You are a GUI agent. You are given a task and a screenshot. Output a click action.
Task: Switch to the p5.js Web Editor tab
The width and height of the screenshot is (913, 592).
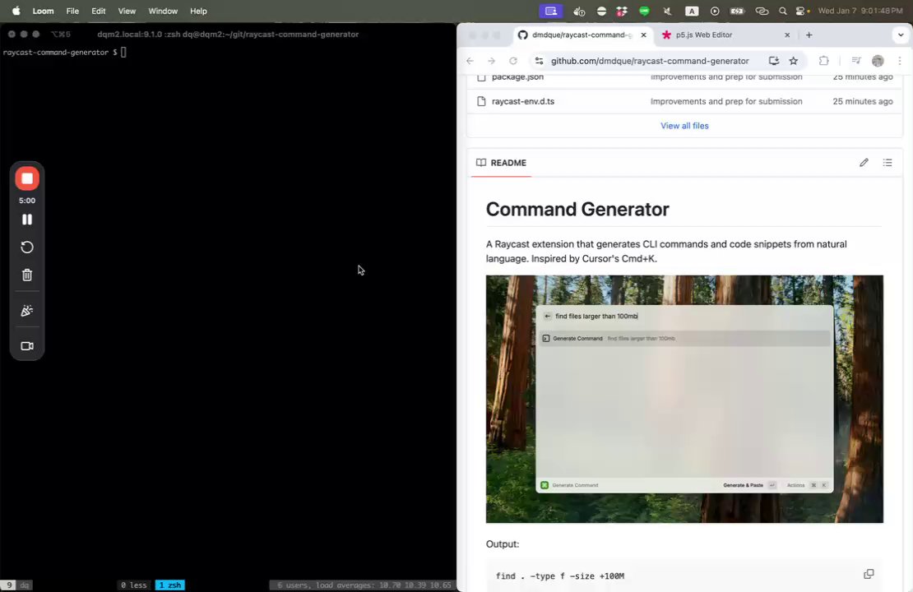click(x=703, y=35)
